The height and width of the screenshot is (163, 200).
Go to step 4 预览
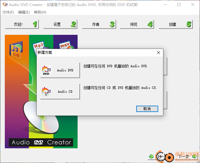pos(137,24)
